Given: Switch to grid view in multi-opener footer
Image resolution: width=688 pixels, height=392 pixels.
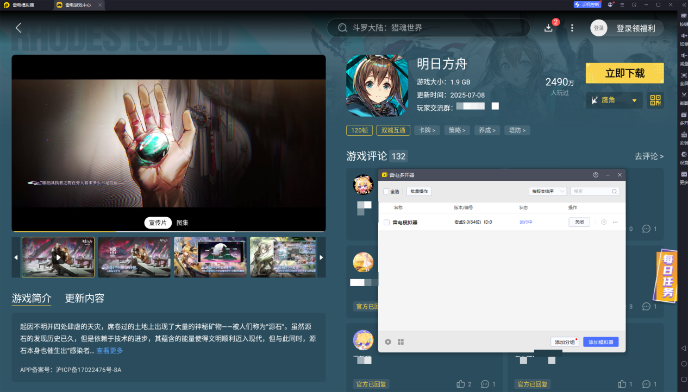Looking at the screenshot, I should coord(401,342).
